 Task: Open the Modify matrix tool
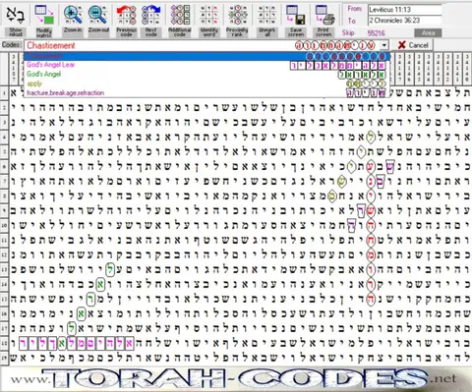(x=44, y=15)
